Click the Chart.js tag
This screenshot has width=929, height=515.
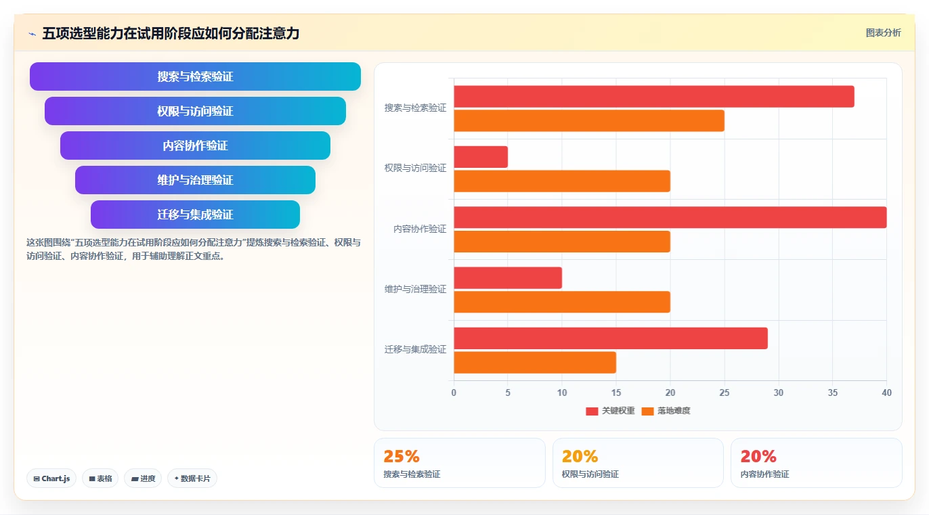click(52, 478)
